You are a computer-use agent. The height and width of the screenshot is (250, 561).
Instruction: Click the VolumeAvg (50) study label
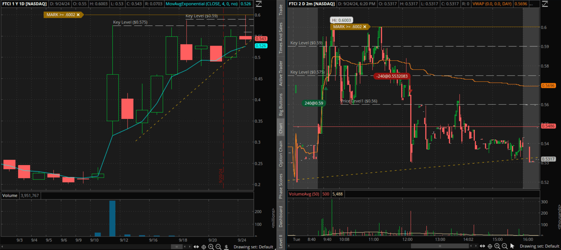tap(304, 194)
